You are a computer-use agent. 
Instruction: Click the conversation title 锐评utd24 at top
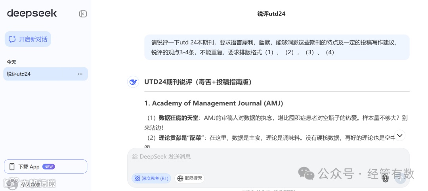[271, 14]
